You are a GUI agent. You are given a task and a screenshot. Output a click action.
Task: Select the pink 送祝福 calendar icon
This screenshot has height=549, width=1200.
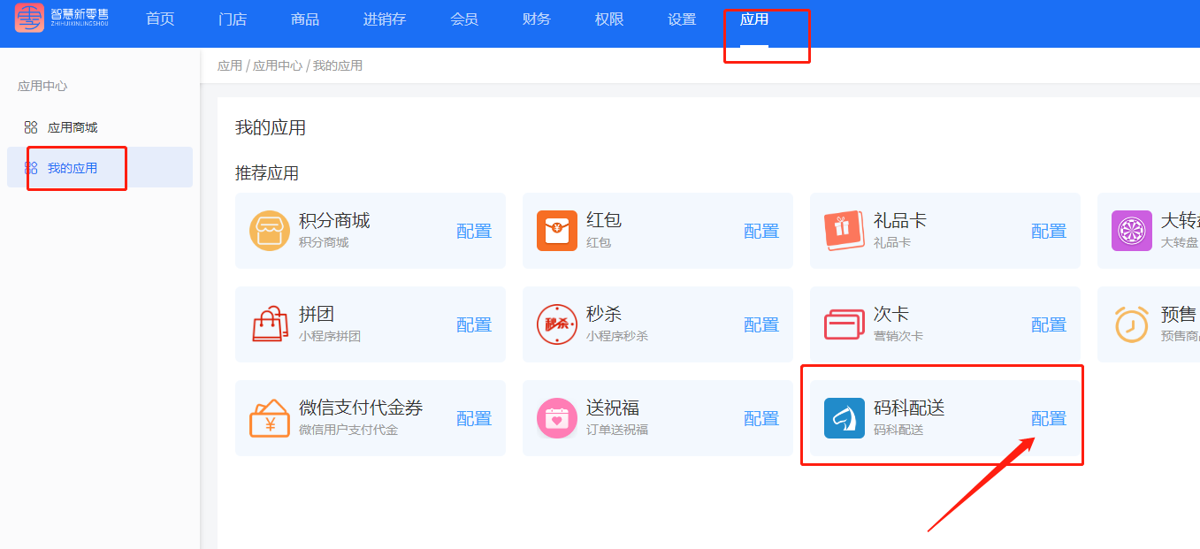point(556,418)
